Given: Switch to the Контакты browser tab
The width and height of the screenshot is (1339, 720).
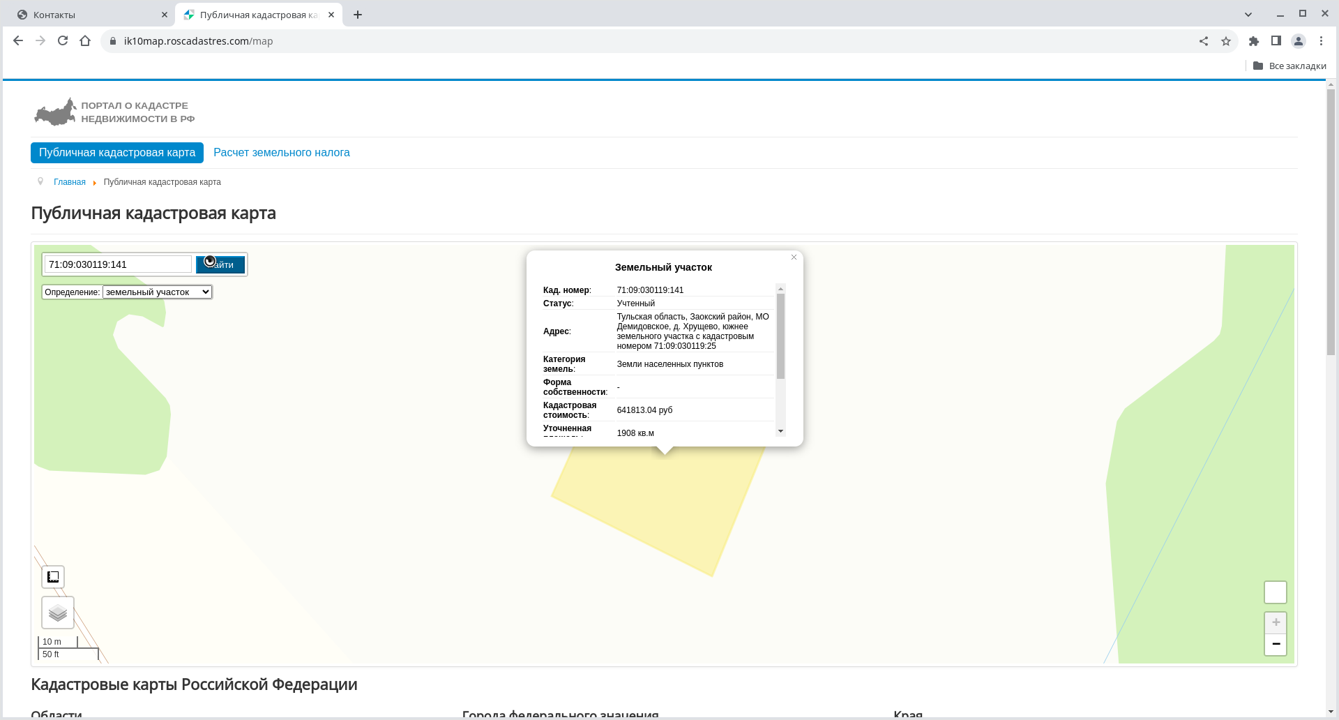Looking at the screenshot, I should click(91, 15).
